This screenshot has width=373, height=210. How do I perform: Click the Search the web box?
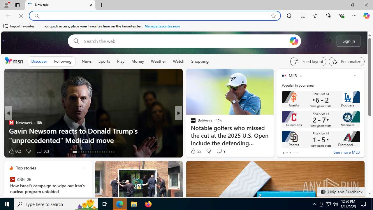pos(184,41)
